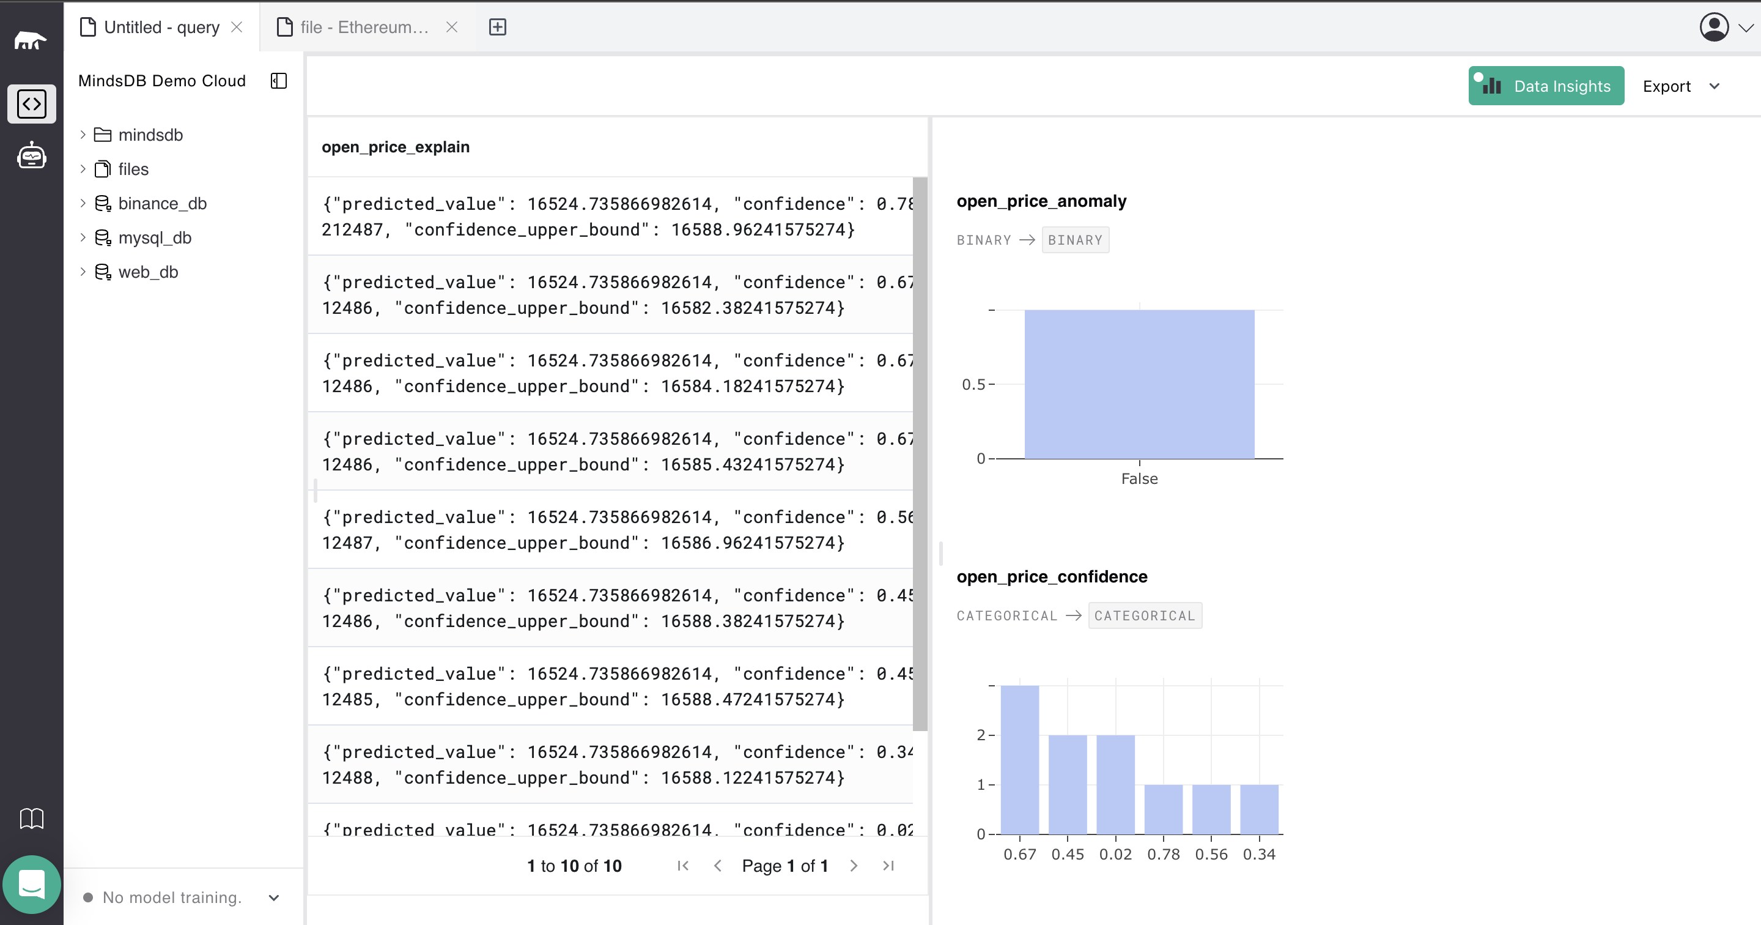The height and width of the screenshot is (925, 1761).
Task: Open the SQL editor sidebar icon
Action: 31,104
